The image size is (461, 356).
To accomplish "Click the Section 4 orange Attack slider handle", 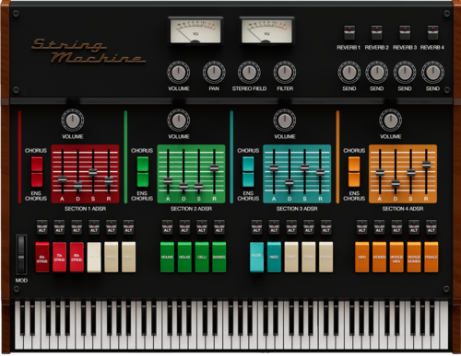I will 380,172.
